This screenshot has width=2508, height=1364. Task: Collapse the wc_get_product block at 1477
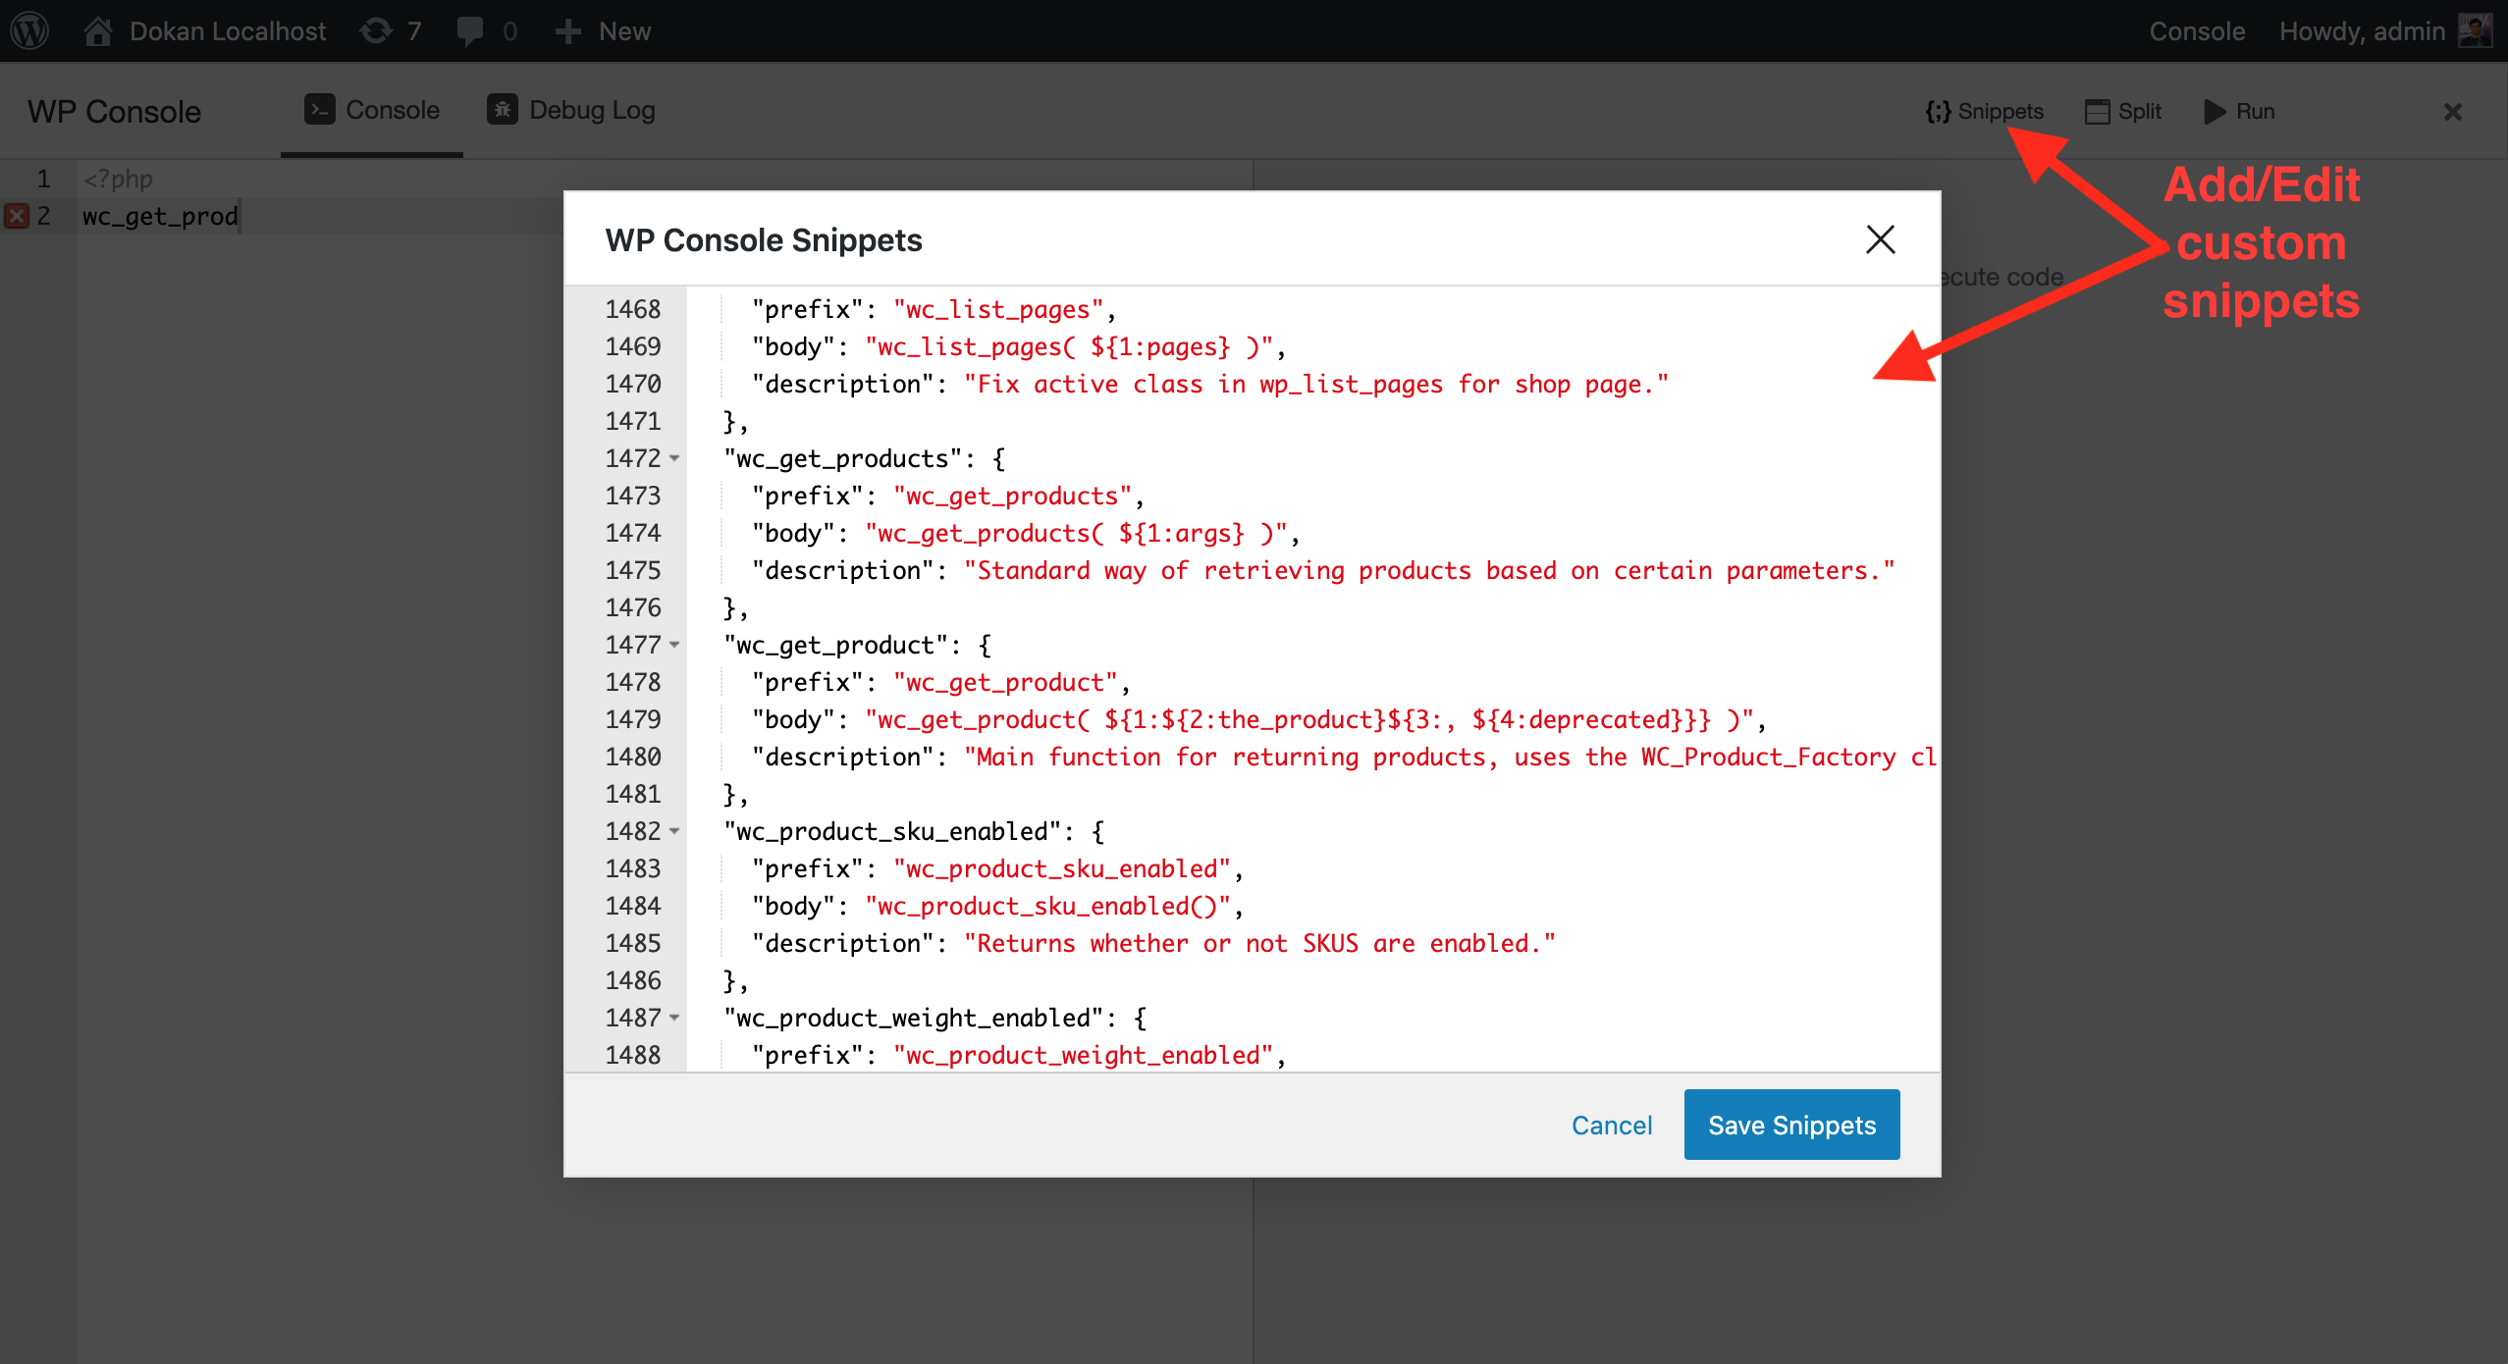[x=674, y=645]
